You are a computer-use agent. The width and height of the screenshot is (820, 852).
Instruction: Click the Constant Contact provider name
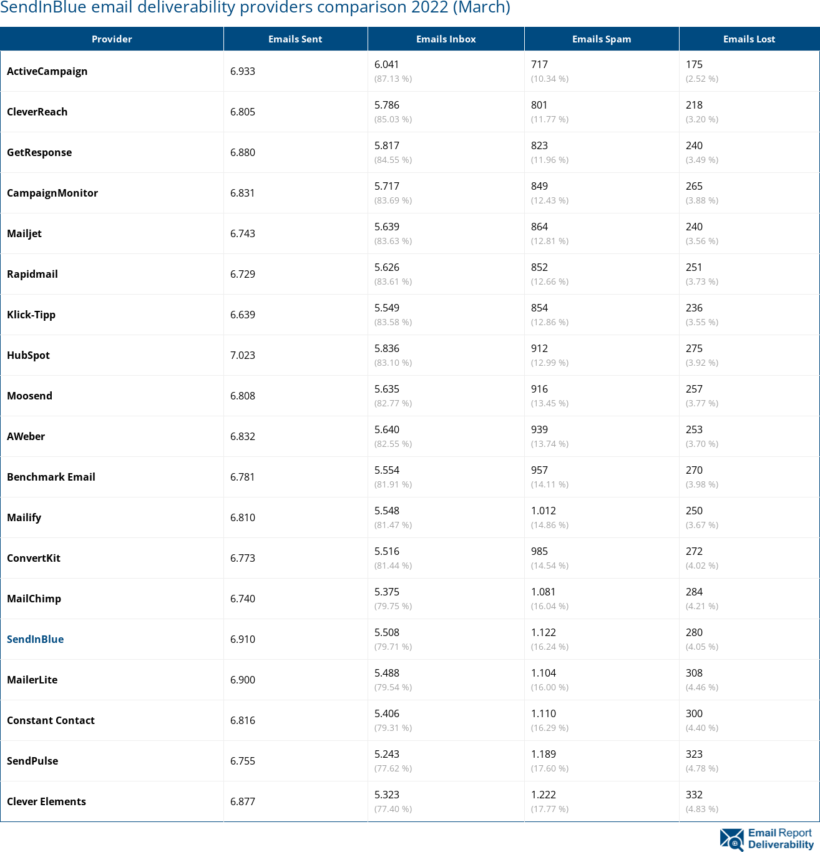pos(51,720)
